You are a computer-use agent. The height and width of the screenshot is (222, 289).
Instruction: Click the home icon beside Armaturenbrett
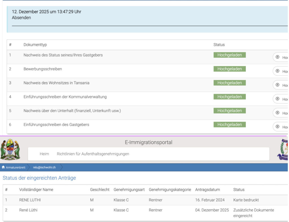pos(3,167)
